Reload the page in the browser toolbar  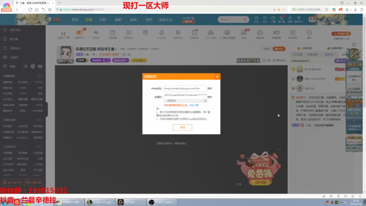coord(30,10)
